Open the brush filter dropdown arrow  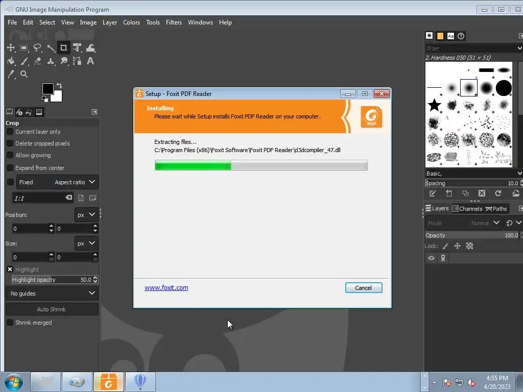point(519,48)
